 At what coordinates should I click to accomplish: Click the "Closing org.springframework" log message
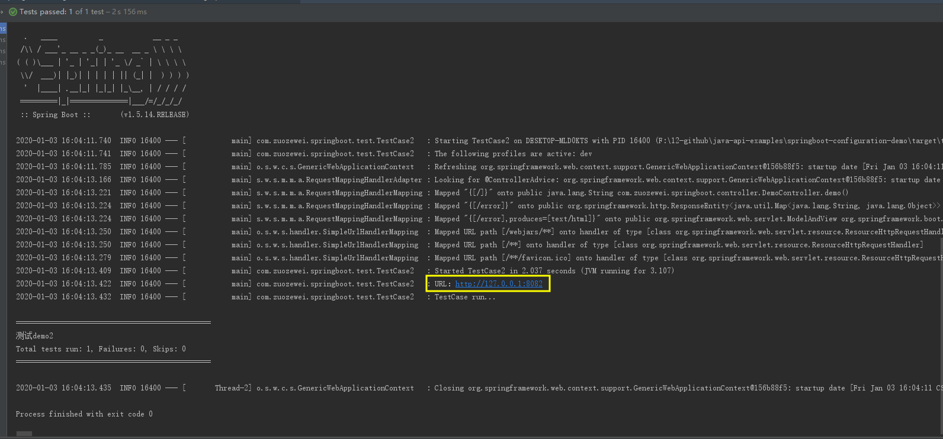[688, 388]
